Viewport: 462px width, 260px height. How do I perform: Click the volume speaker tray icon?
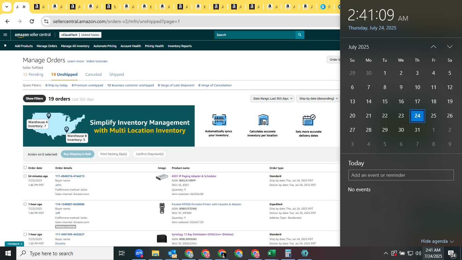click(x=418, y=253)
